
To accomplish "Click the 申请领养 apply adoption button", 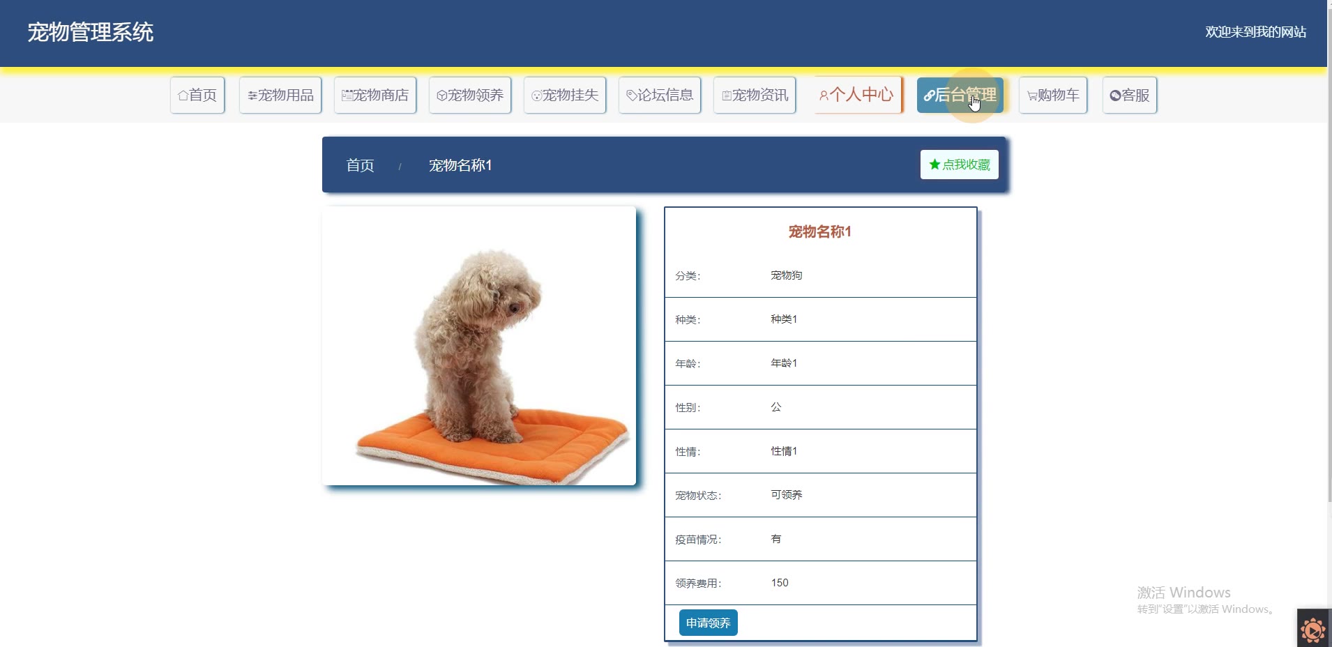I will [708, 623].
